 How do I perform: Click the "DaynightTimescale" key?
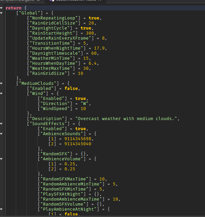click(x=55, y=53)
